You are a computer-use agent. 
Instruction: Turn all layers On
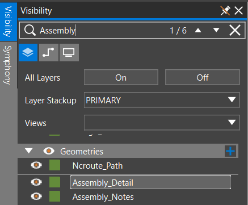[x=121, y=77]
